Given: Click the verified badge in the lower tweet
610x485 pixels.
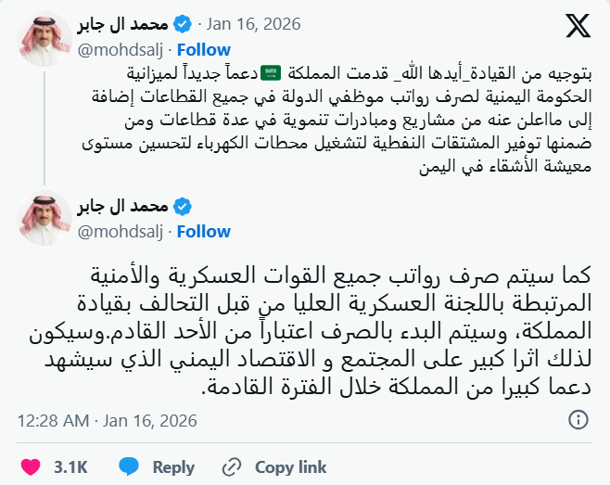Looking at the screenshot, I should click(184, 206).
